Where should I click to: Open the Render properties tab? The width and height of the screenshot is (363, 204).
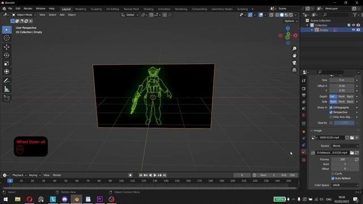[x=304, y=88]
